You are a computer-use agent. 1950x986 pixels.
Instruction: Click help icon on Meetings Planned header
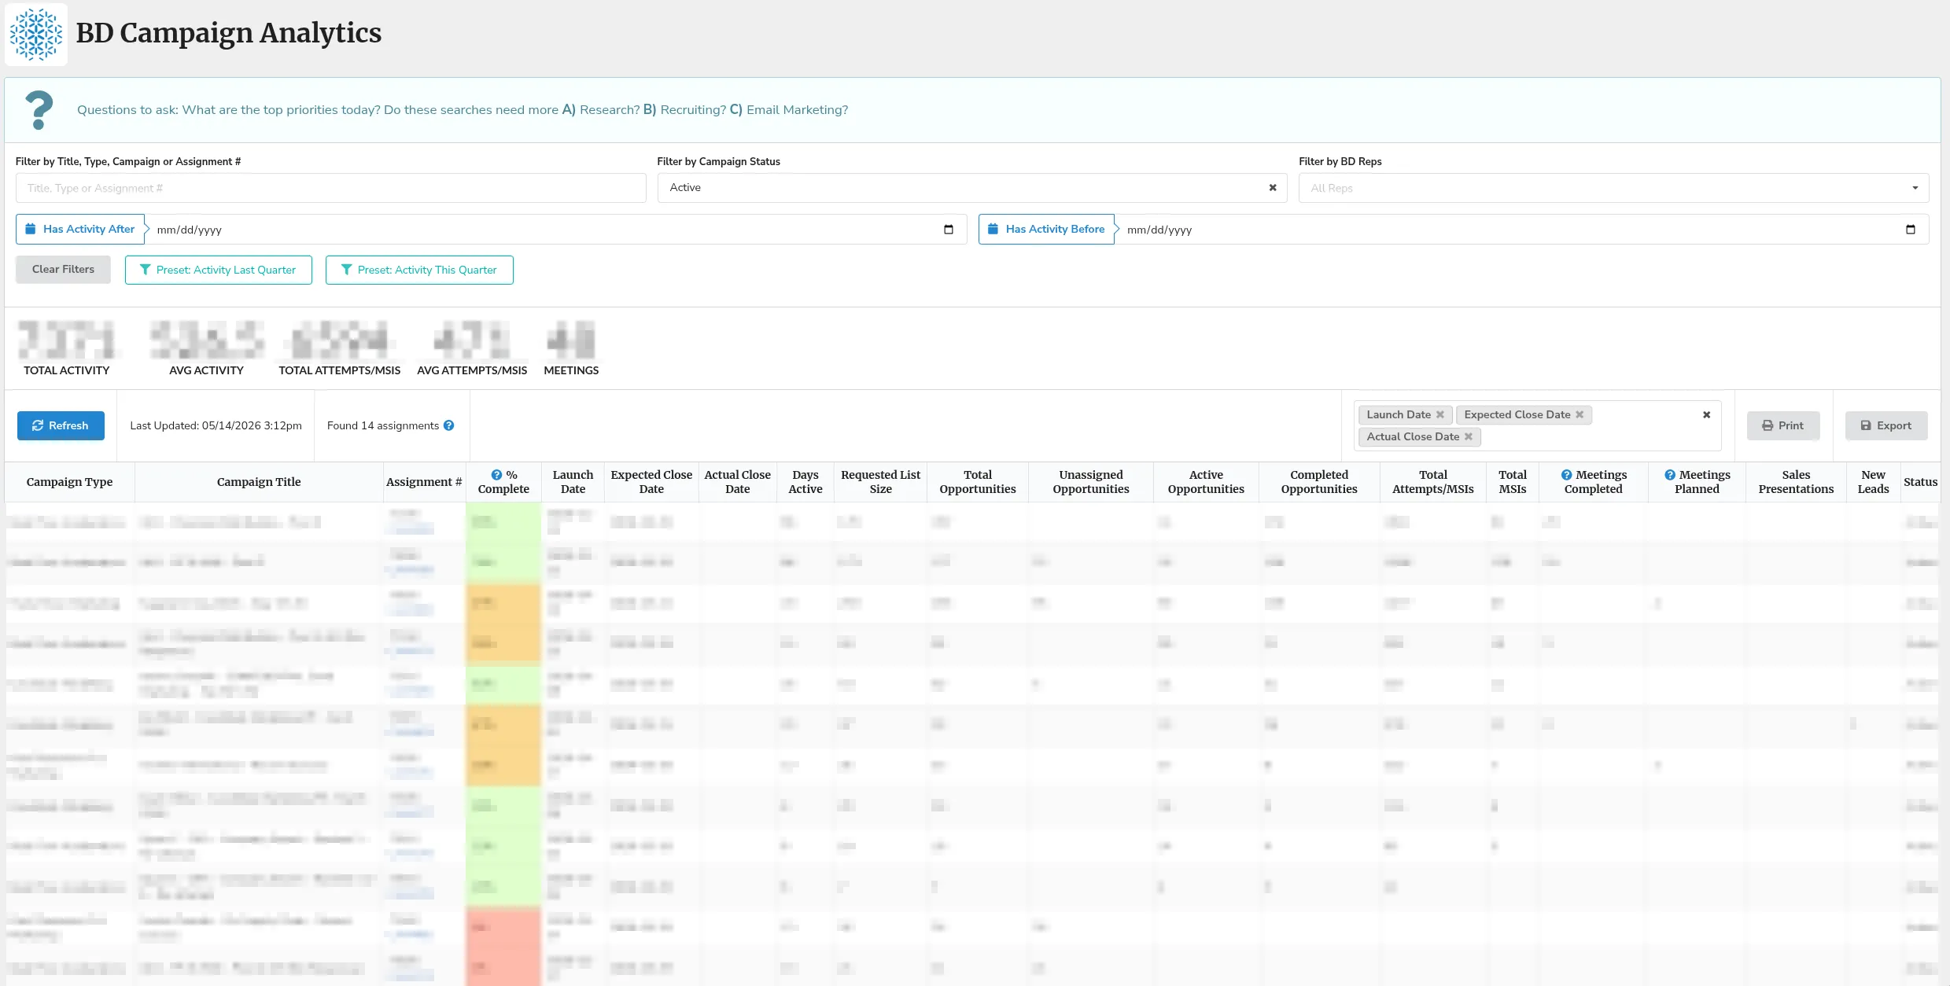1669,475
